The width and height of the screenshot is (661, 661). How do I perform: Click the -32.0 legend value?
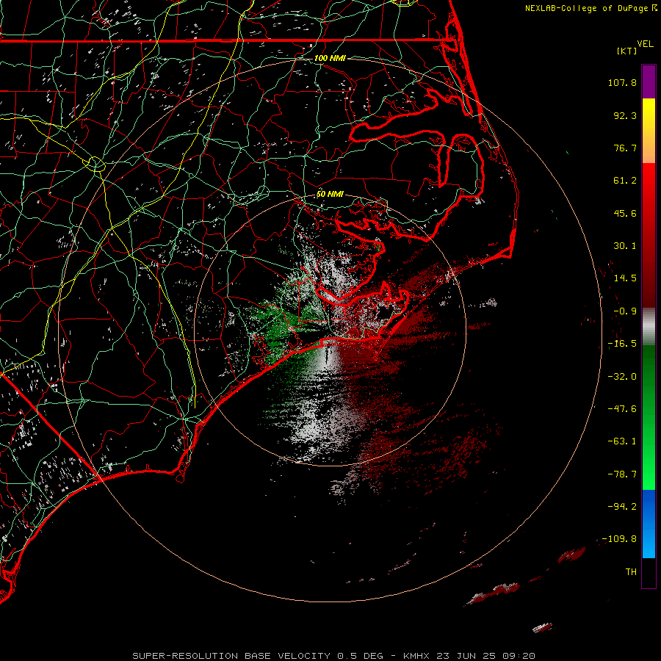[622, 377]
